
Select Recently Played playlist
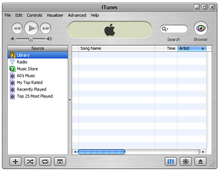(x=38, y=89)
